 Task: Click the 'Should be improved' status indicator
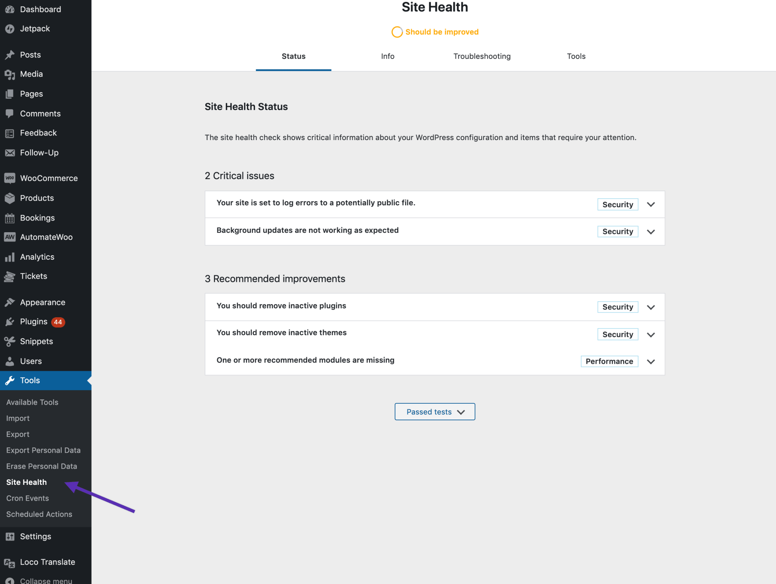(435, 32)
